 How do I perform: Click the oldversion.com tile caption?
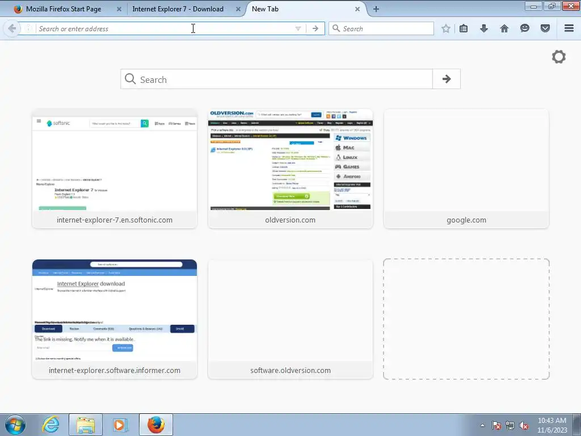point(290,220)
